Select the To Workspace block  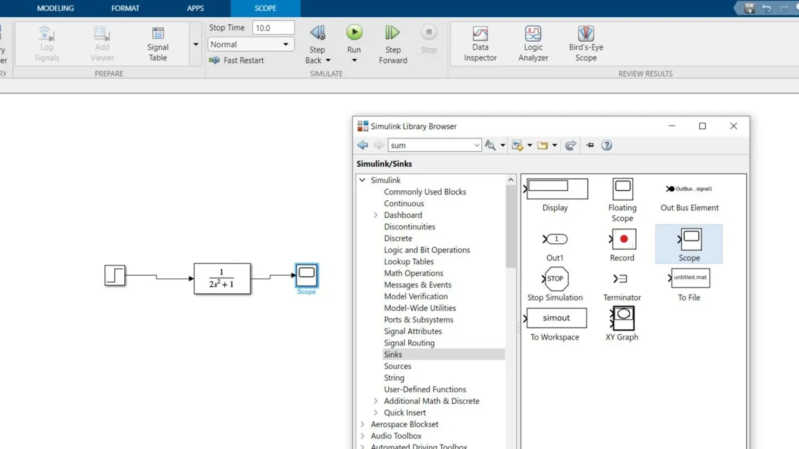556,317
